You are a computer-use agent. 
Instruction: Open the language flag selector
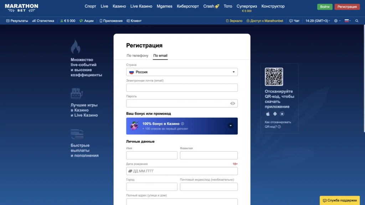tap(348, 21)
